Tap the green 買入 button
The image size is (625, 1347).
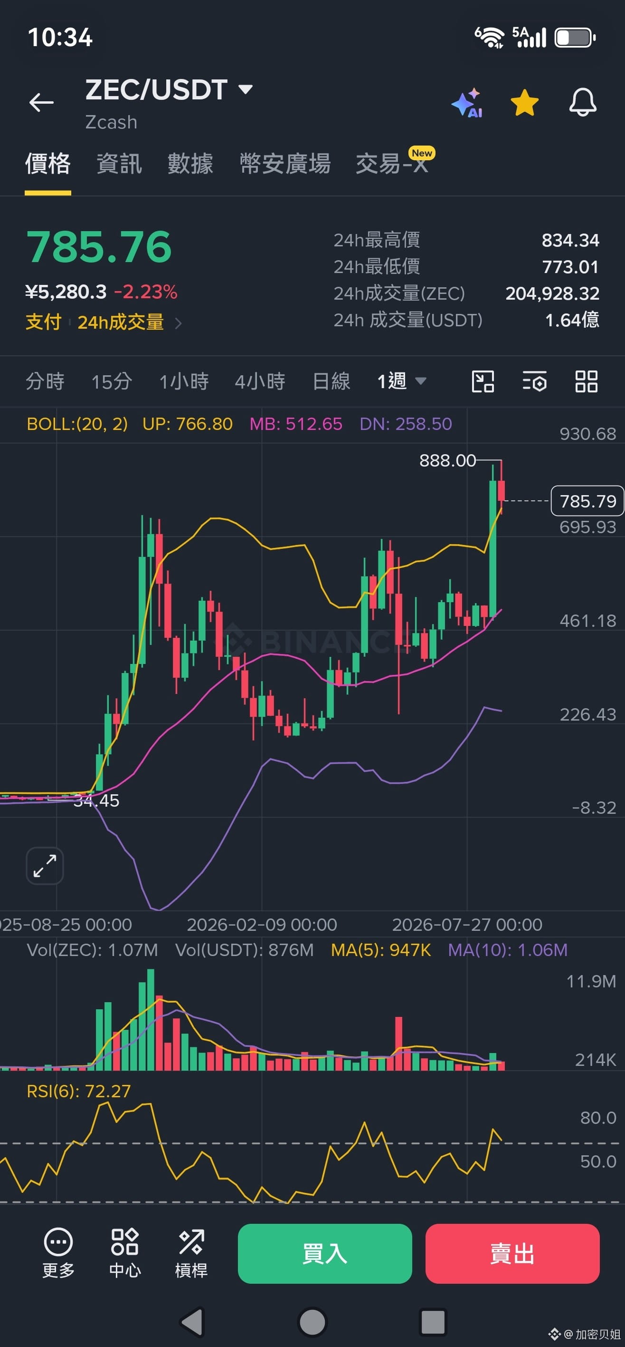[x=325, y=1253]
